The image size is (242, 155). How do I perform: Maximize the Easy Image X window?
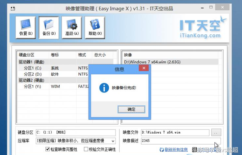click(x=211, y=7)
